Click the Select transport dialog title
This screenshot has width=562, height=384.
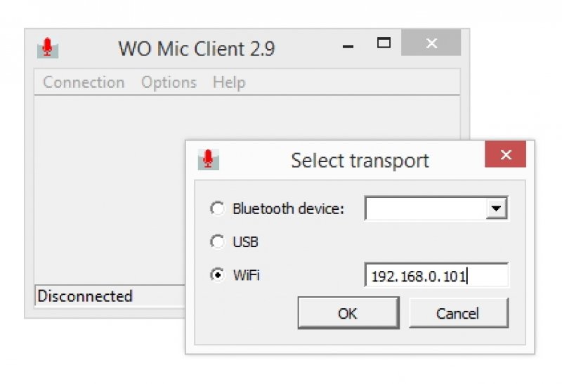tap(360, 160)
